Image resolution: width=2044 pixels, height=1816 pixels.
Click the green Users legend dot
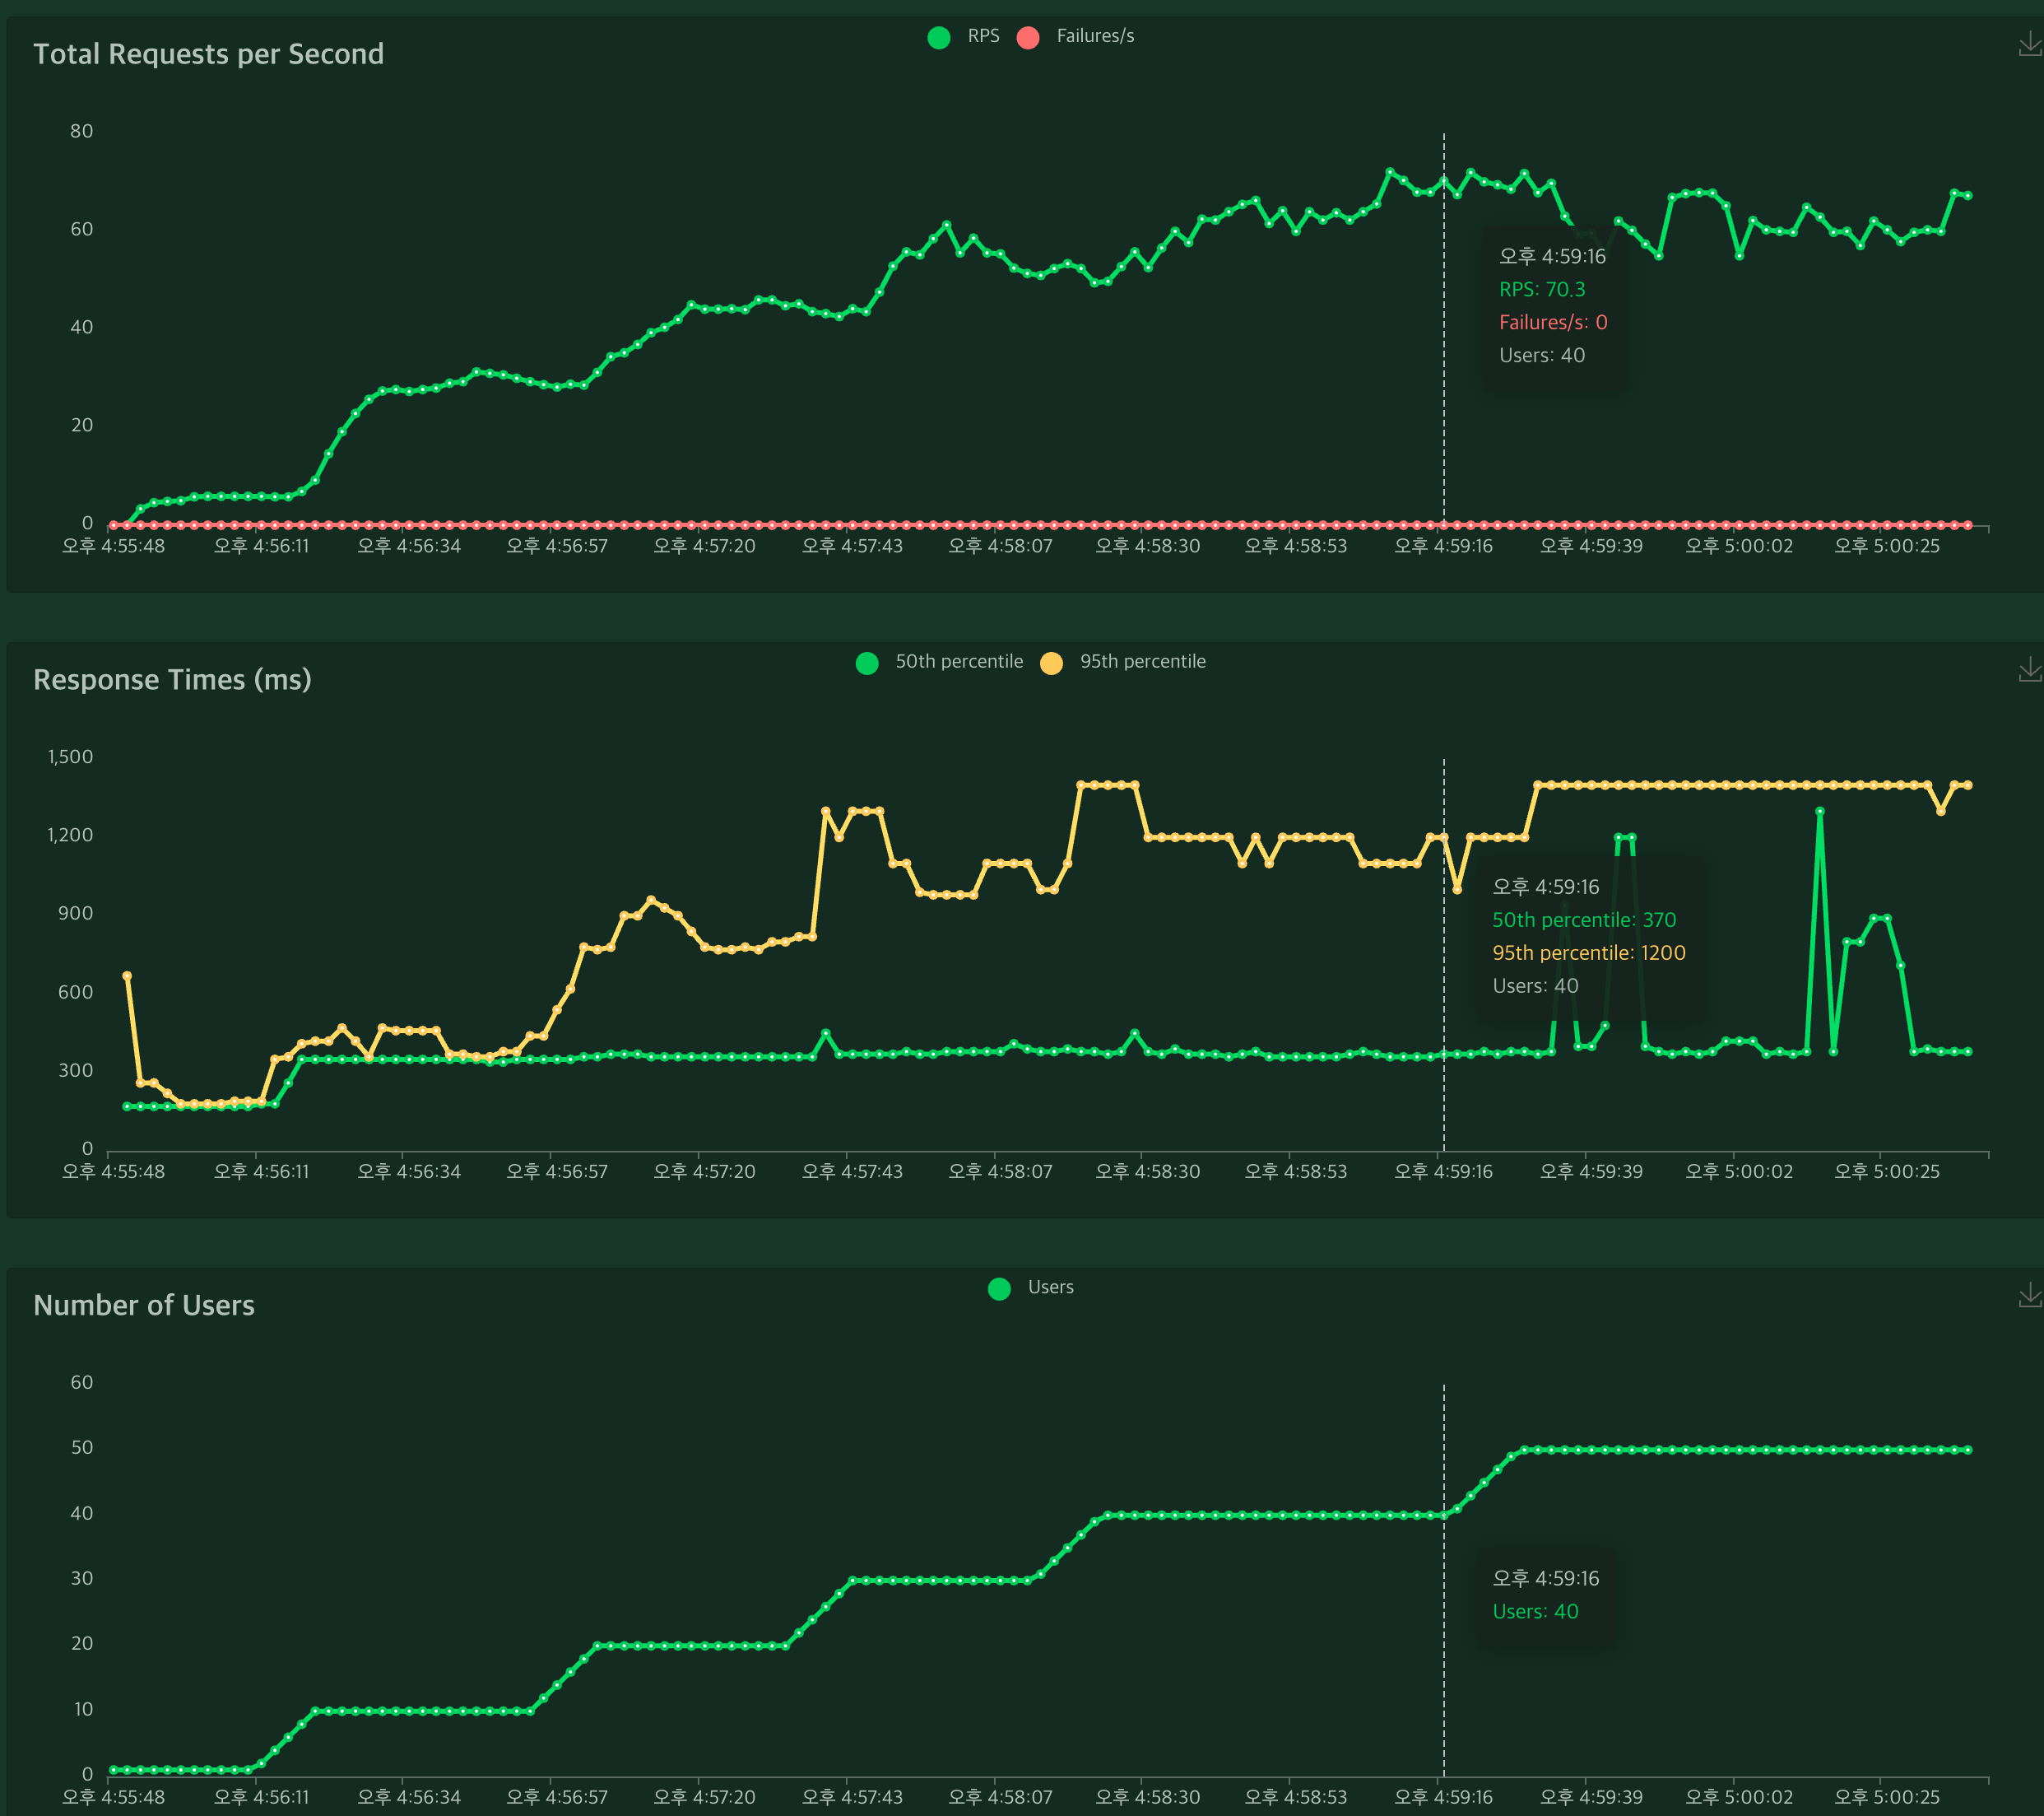[998, 1288]
